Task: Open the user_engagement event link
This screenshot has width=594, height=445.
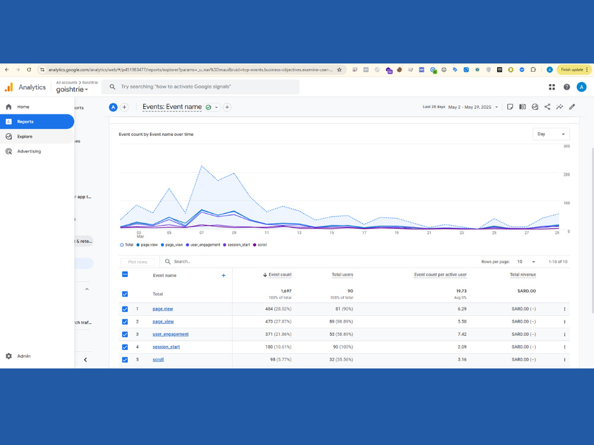Action: 170,334
